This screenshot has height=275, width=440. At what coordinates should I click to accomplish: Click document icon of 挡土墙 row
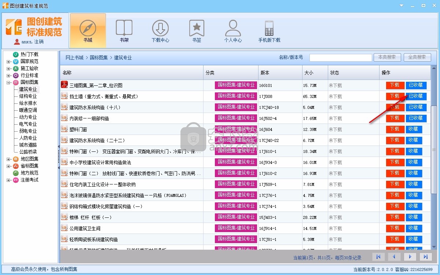tap(64, 96)
